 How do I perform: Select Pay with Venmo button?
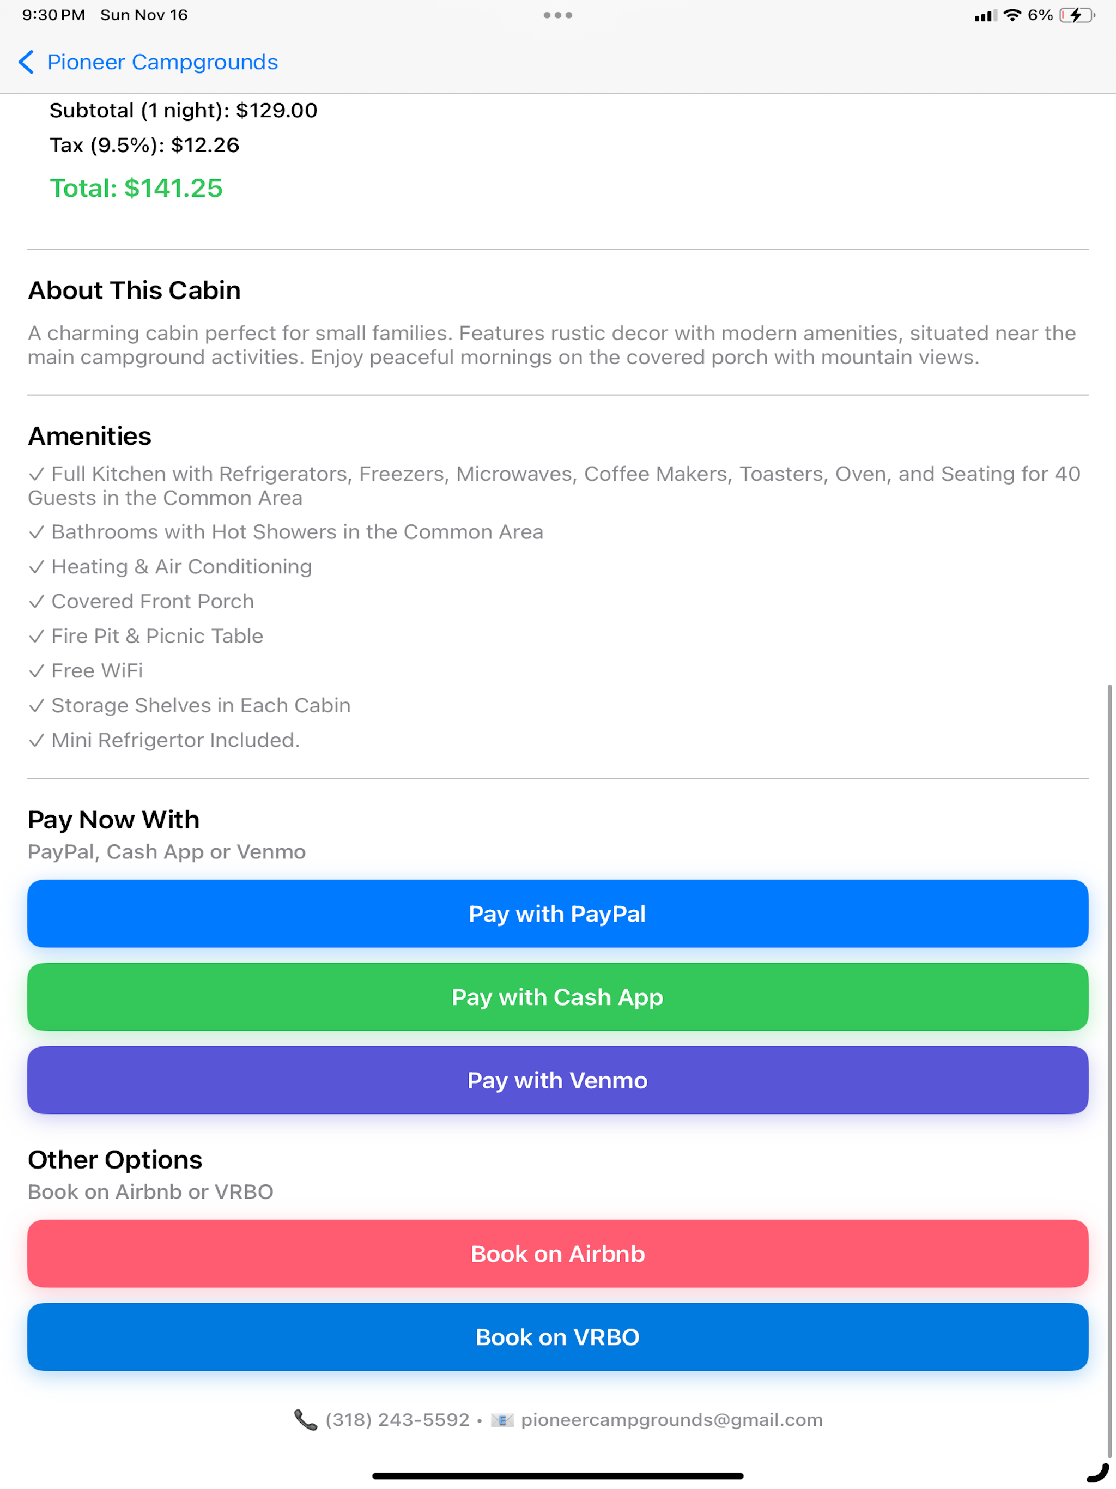click(x=557, y=1080)
